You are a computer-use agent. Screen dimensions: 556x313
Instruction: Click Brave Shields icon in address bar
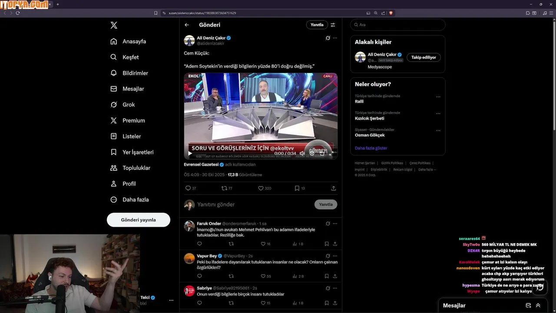(x=391, y=13)
